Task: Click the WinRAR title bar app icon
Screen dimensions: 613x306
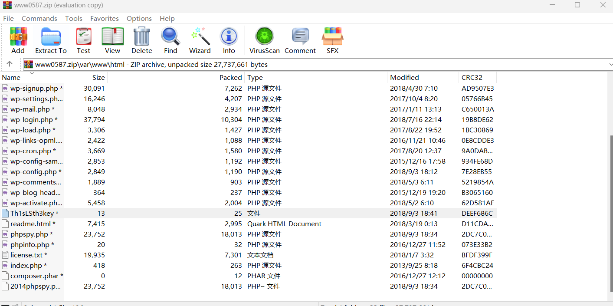Action: point(7,5)
